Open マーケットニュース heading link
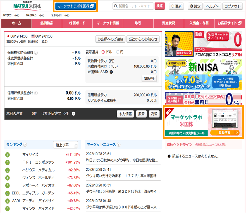 [x=101, y=144]
